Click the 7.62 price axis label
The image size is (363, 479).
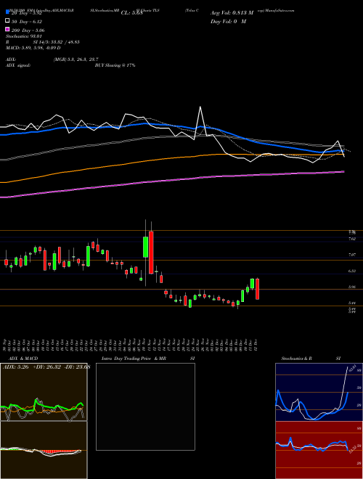[352, 239]
